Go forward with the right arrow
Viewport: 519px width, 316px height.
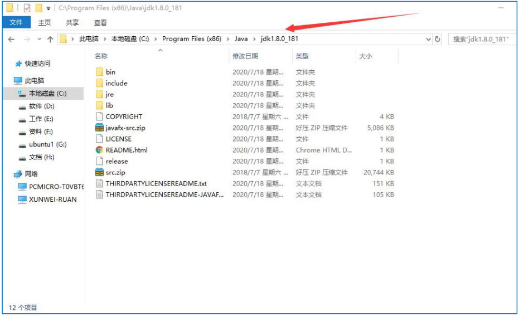pos(27,40)
